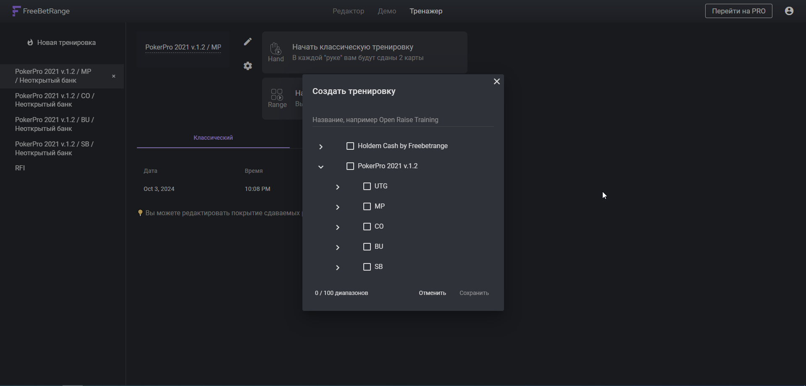Image resolution: width=806 pixels, height=386 pixels.
Task: Select PokerPro MP / Неоткрытый банк sidebar item
Action: click(x=62, y=76)
